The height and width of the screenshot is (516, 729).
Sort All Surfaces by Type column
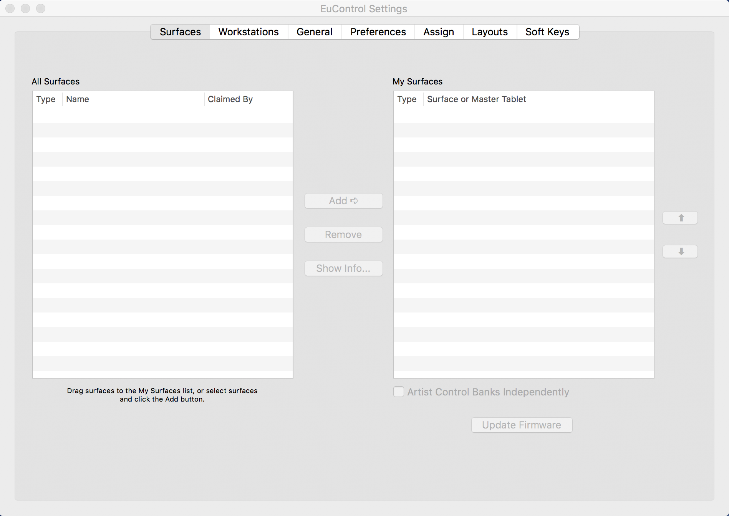coord(48,99)
